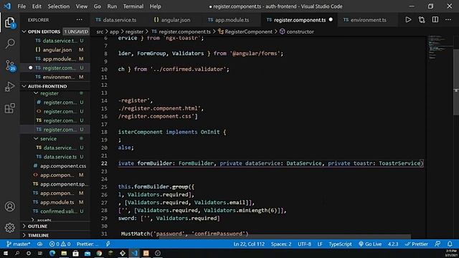Click the Go Live server button

(370, 244)
